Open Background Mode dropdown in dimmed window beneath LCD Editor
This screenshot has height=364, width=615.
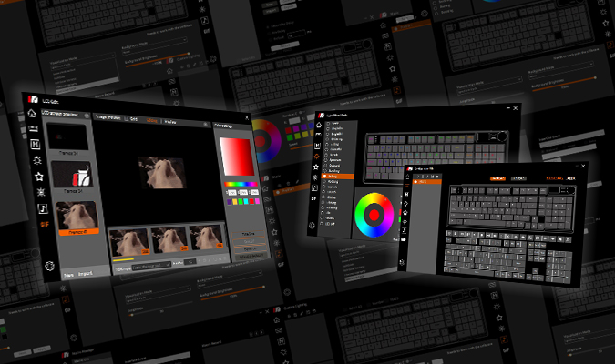(230, 278)
